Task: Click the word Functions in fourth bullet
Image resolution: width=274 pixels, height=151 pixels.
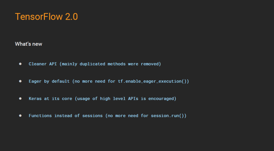Action: [x=40, y=116]
